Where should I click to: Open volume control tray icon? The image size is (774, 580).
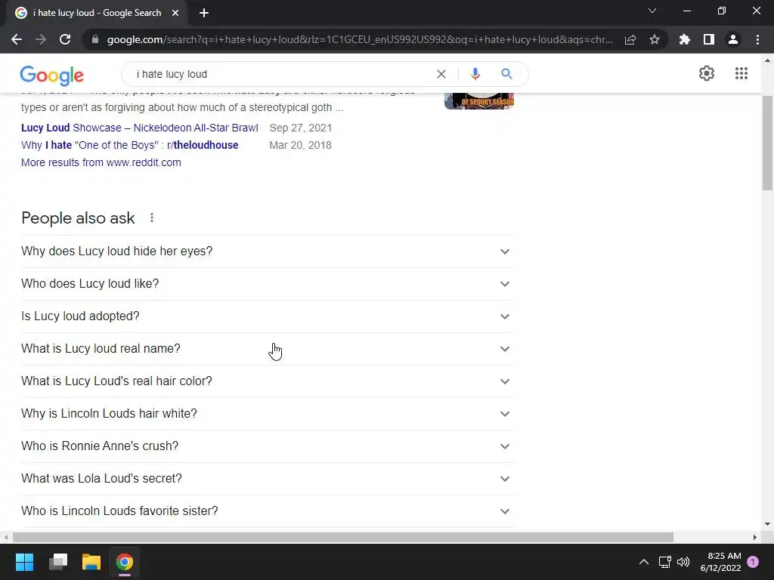pyautogui.click(x=683, y=562)
